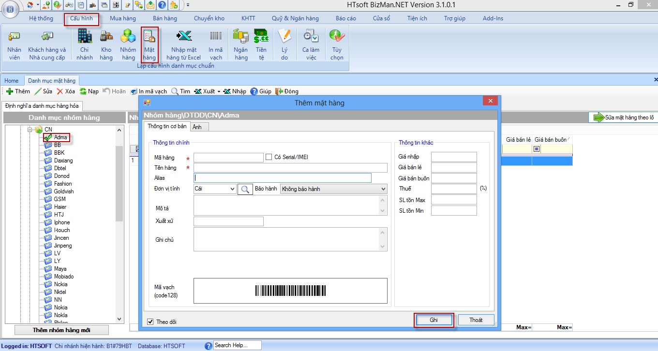The width and height of the screenshot is (658, 351).
Task: Click the Thoát button
Action: (476, 320)
